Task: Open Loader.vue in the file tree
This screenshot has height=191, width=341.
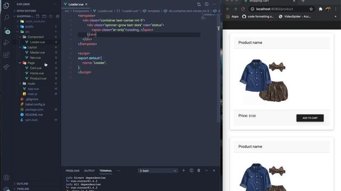Action: [x=37, y=42]
